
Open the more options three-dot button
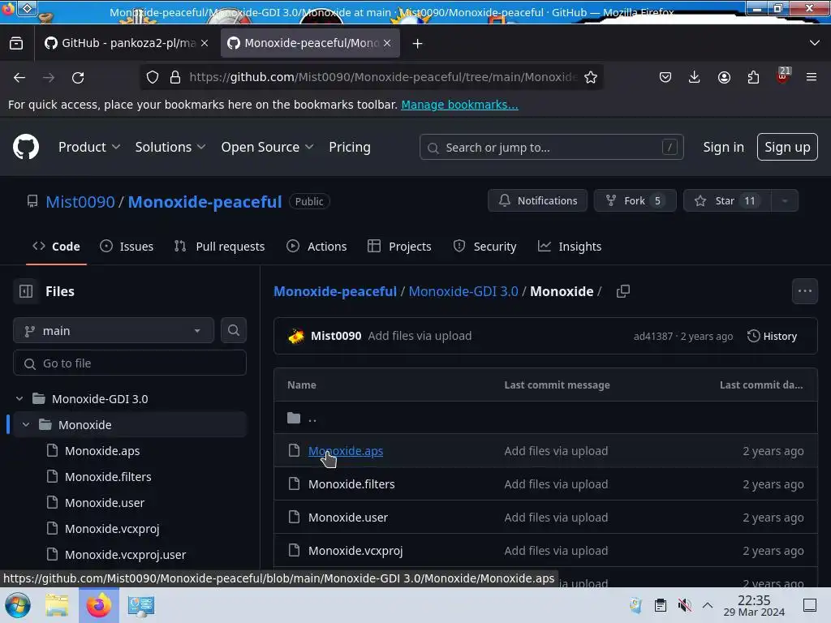tap(804, 291)
